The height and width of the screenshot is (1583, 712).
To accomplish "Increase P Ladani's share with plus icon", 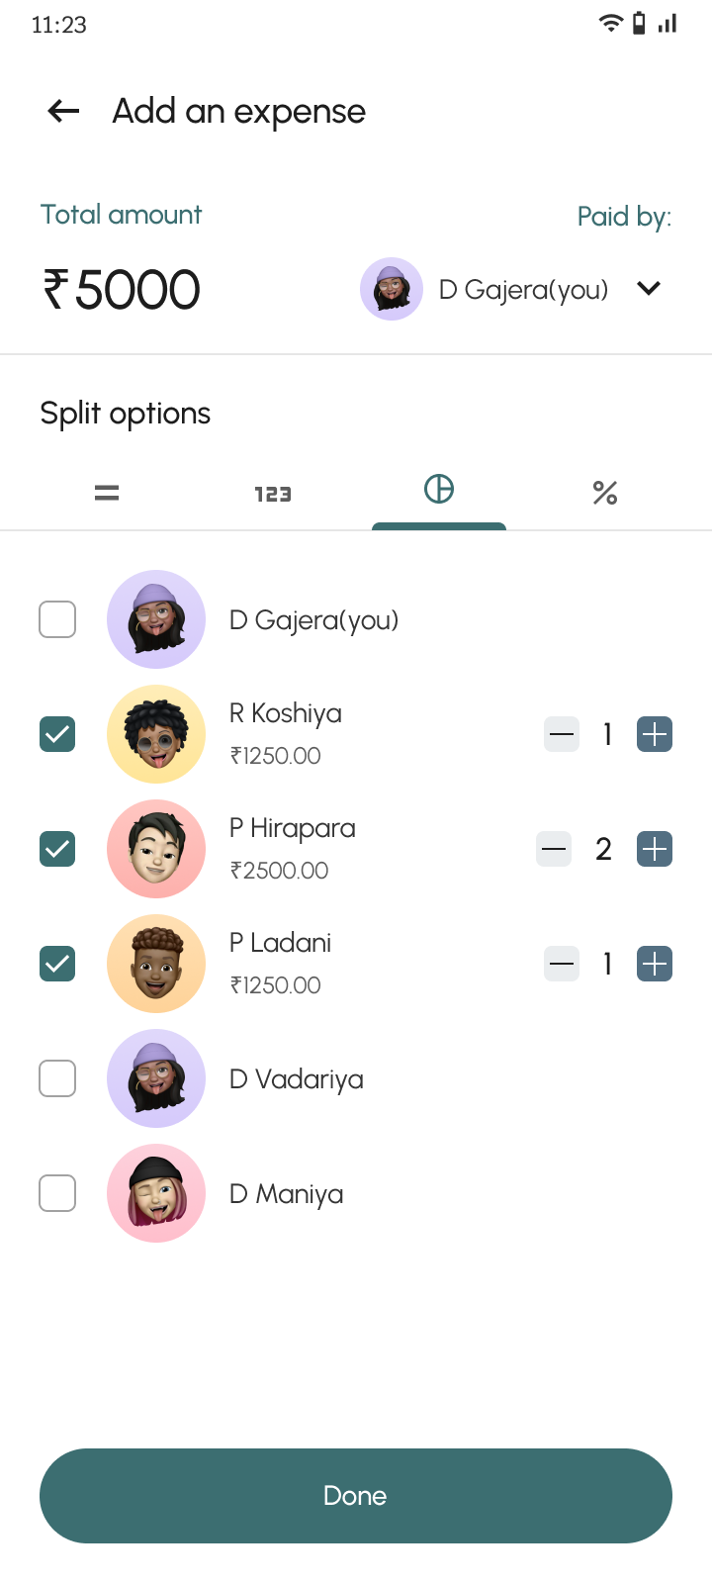I will pyautogui.click(x=655, y=964).
